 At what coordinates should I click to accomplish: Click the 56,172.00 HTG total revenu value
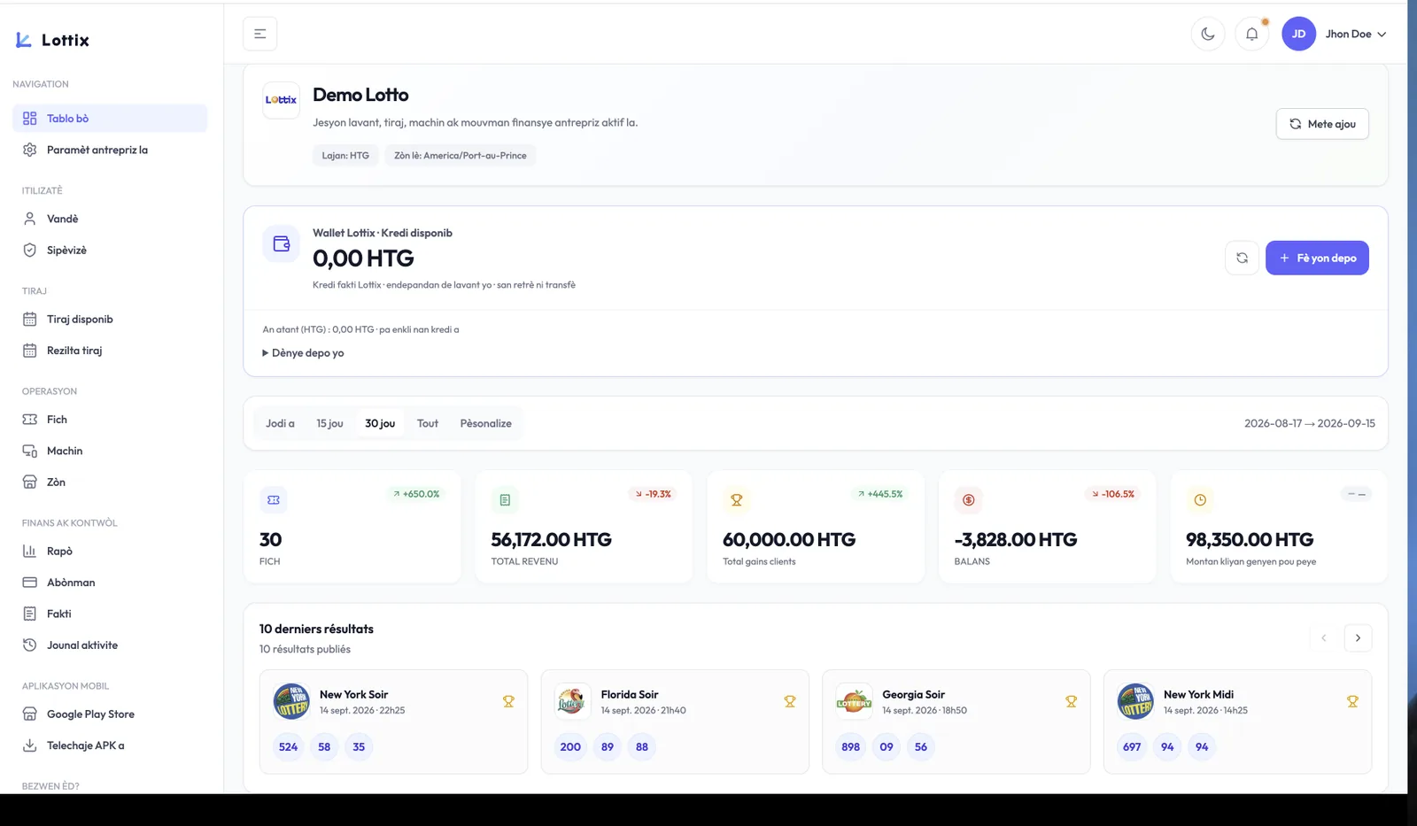[551, 539]
